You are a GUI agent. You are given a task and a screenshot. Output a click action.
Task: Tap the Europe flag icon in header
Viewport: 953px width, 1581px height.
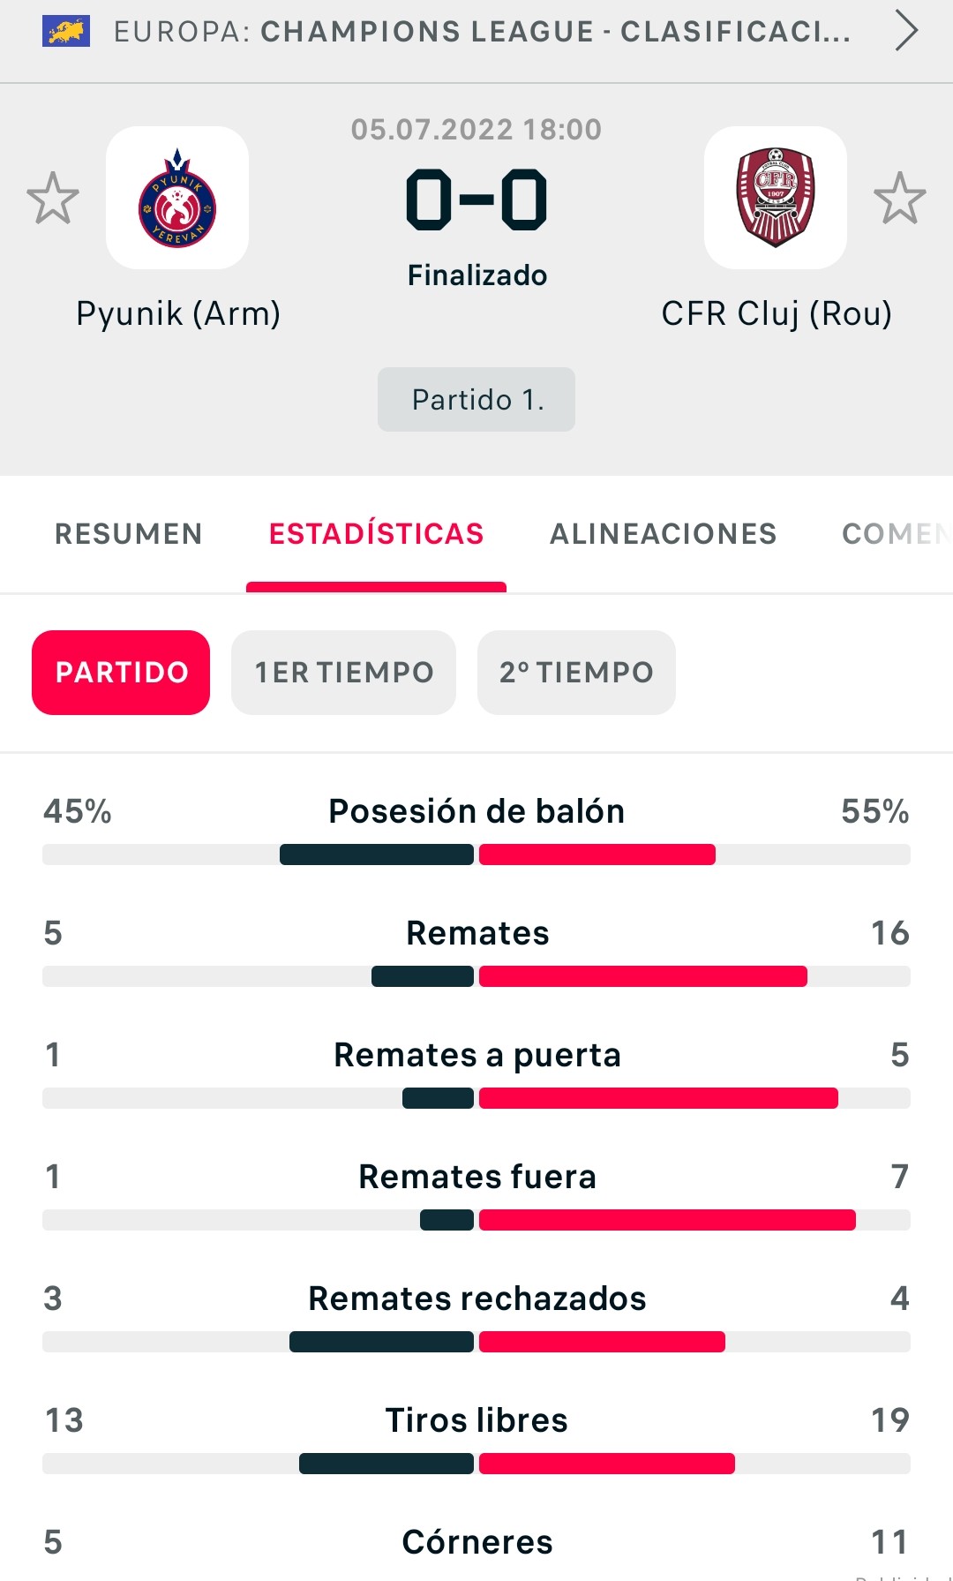point(66,32)
